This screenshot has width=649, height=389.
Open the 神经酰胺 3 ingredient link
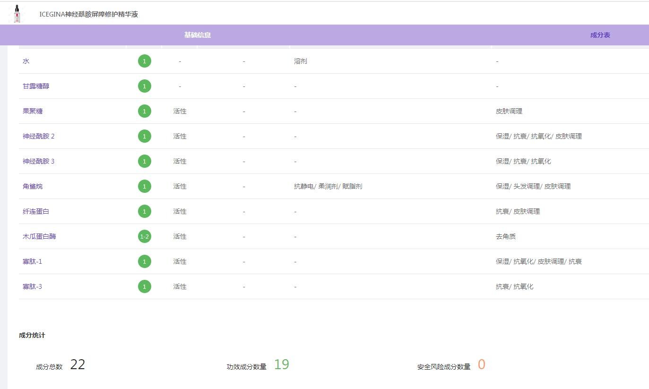[39, 161]
